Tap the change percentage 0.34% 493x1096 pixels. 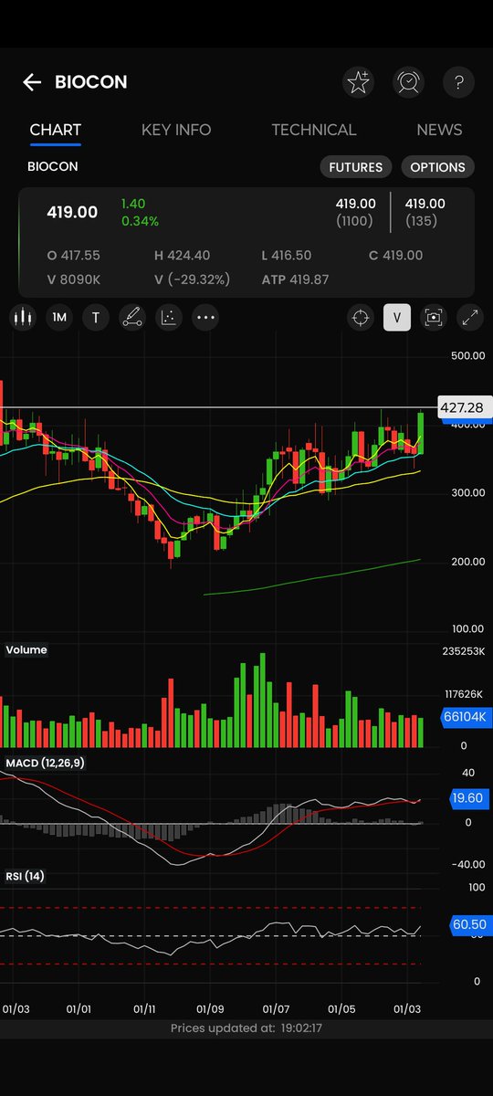click(140, 221)
